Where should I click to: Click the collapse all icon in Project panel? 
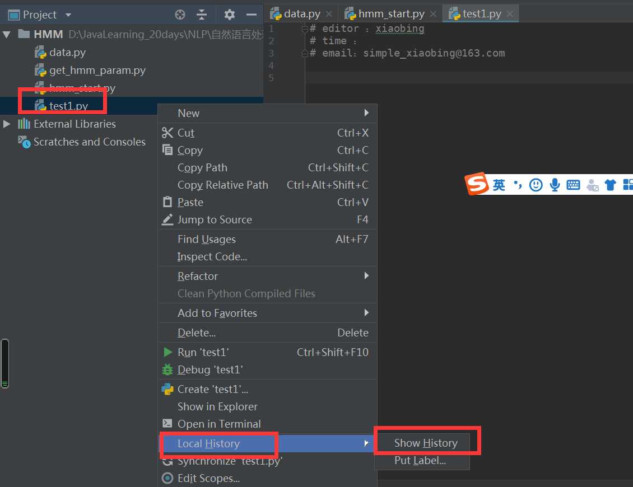pos(202,15)
